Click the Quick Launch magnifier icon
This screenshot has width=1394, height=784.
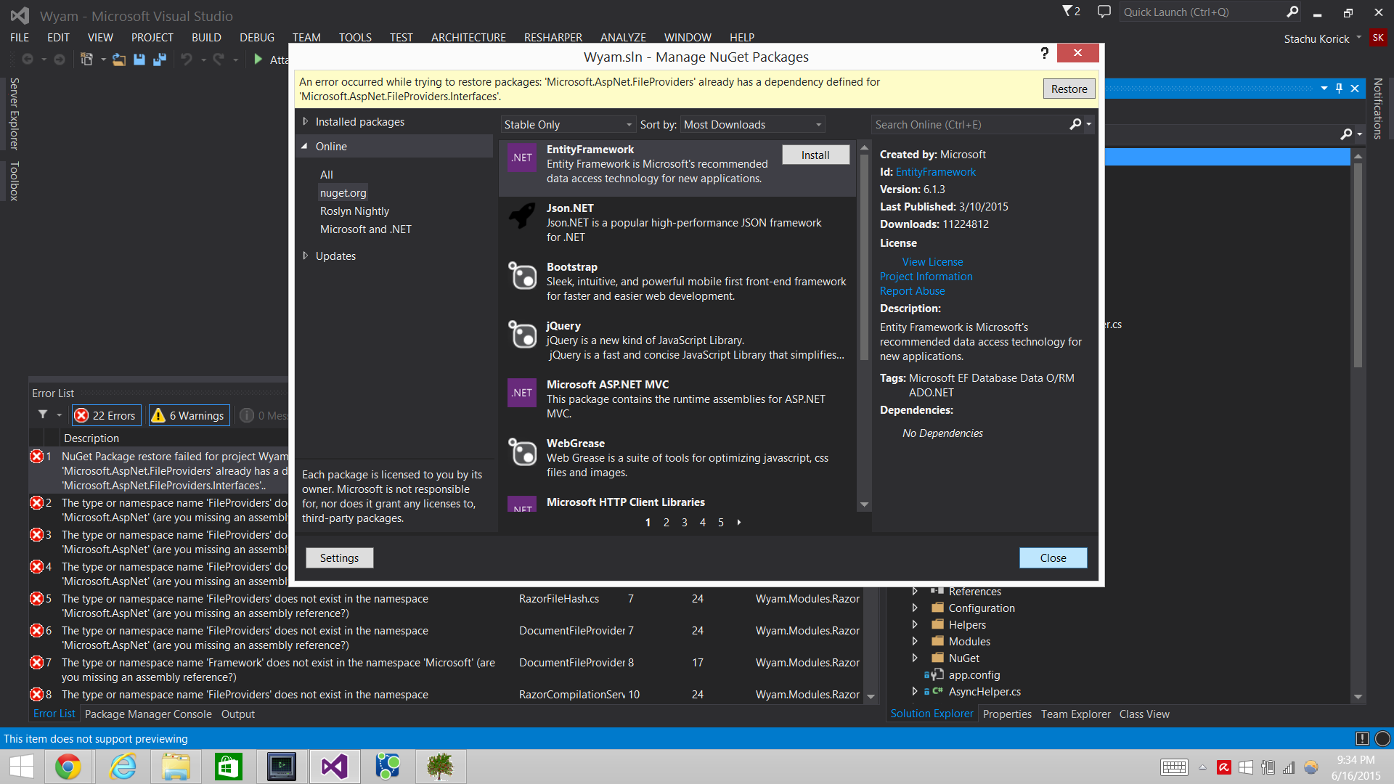pos(1292,12)
